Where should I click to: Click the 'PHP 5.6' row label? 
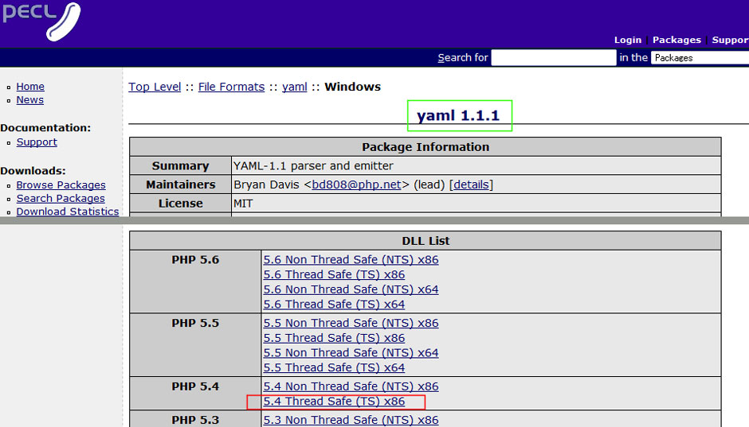(x=195, y=260)
